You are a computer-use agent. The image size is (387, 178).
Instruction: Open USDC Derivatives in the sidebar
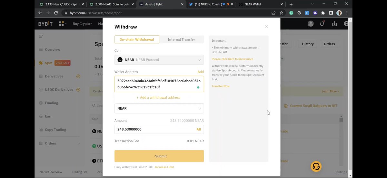pos(59,90)
